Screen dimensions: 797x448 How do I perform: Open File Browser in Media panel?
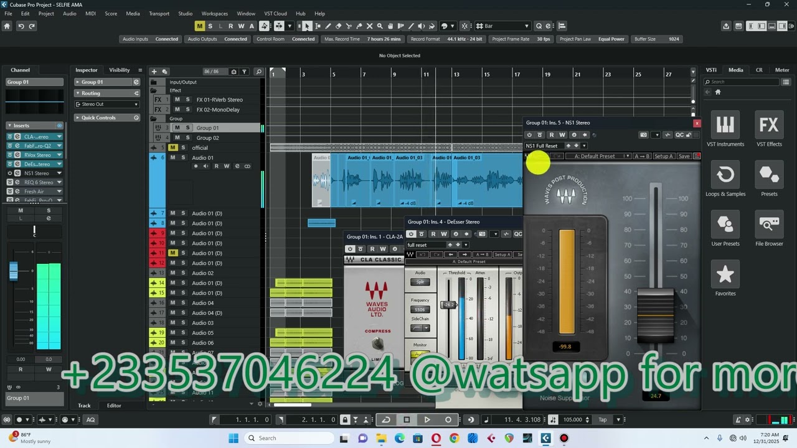click(769, 229)
